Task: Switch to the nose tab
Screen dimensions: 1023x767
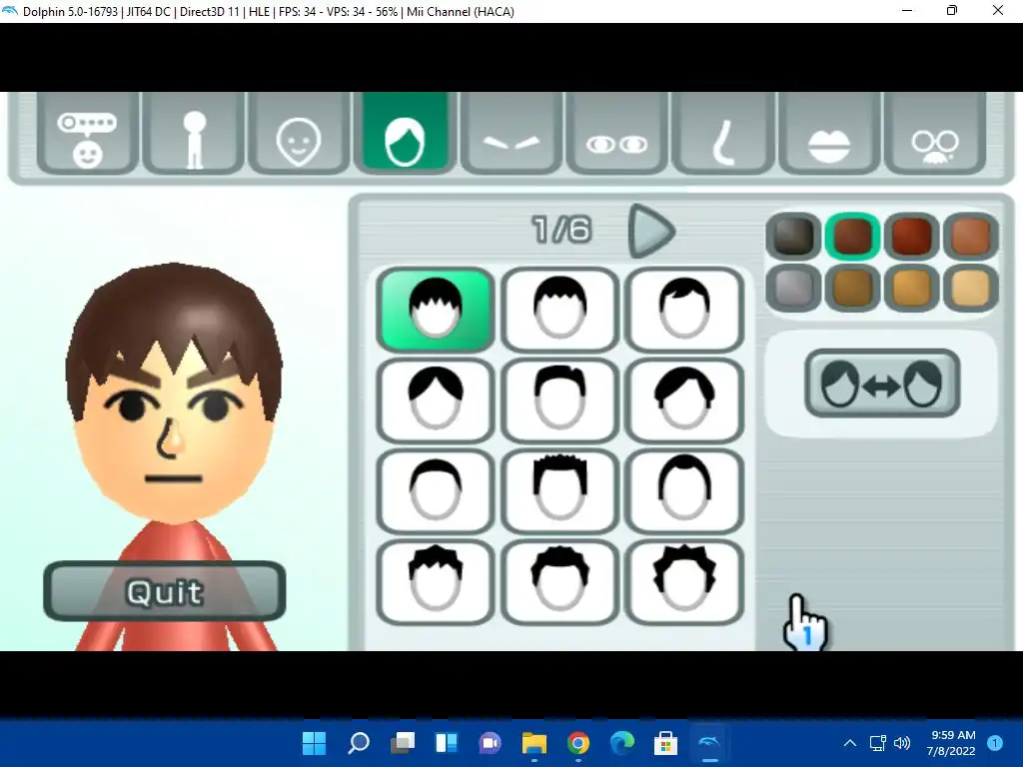Action: [x=723, y=135]
